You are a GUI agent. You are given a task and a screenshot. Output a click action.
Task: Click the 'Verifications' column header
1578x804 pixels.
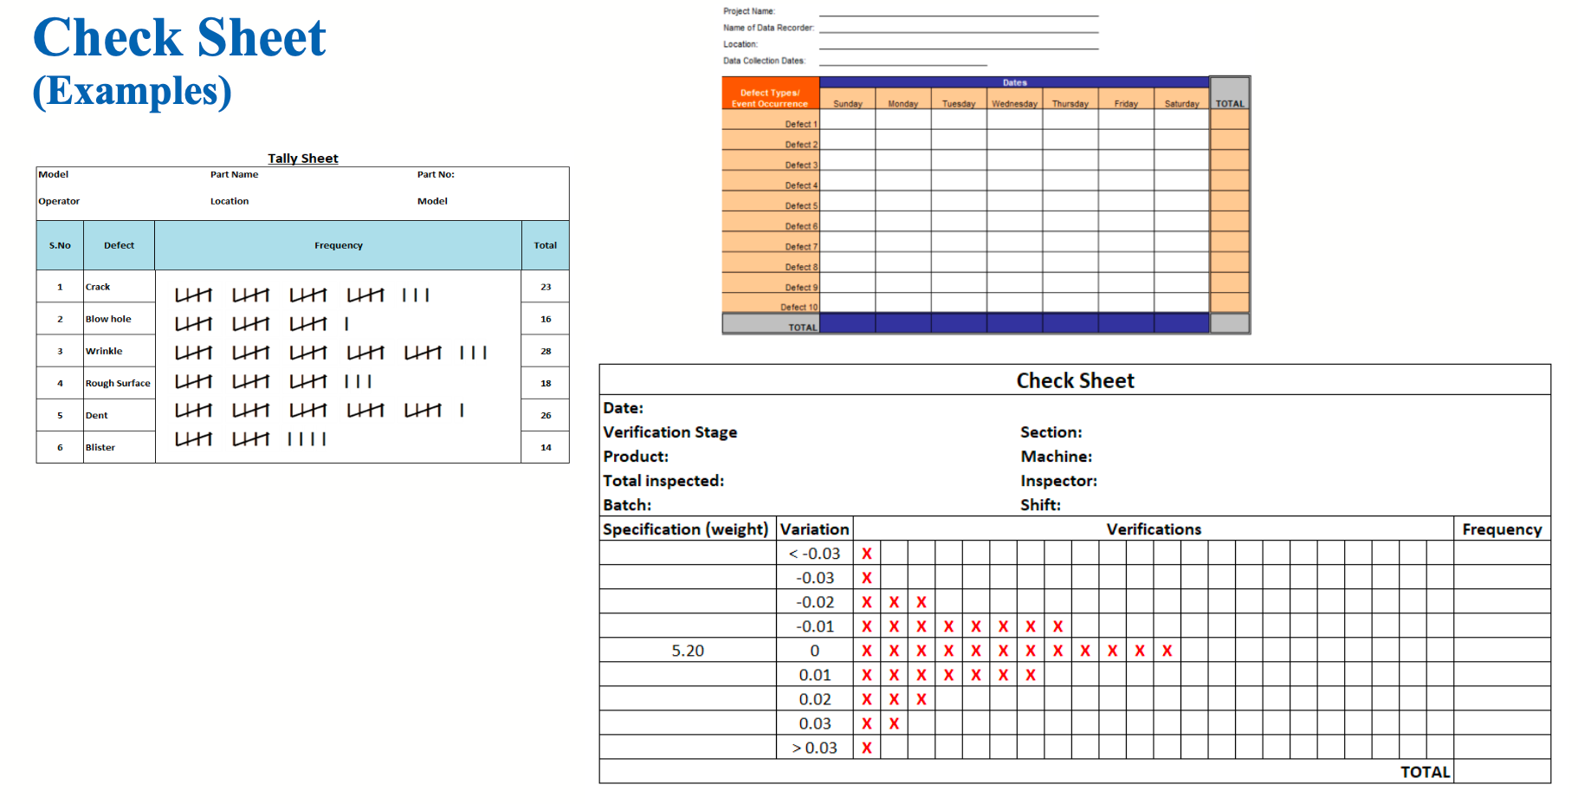(1153, 529)
